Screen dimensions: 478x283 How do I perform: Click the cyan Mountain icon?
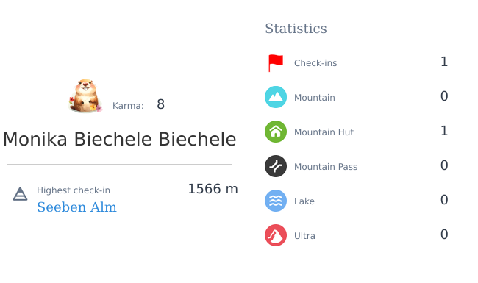[276, 97]
